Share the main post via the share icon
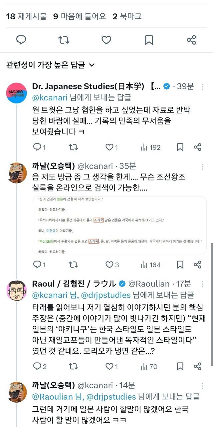This screenshot has height=427, width=213. coord(191,40)
